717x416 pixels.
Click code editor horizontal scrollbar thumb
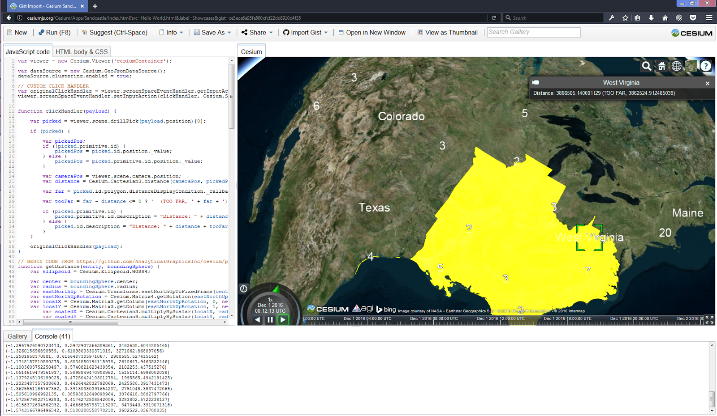click(70, 322)
